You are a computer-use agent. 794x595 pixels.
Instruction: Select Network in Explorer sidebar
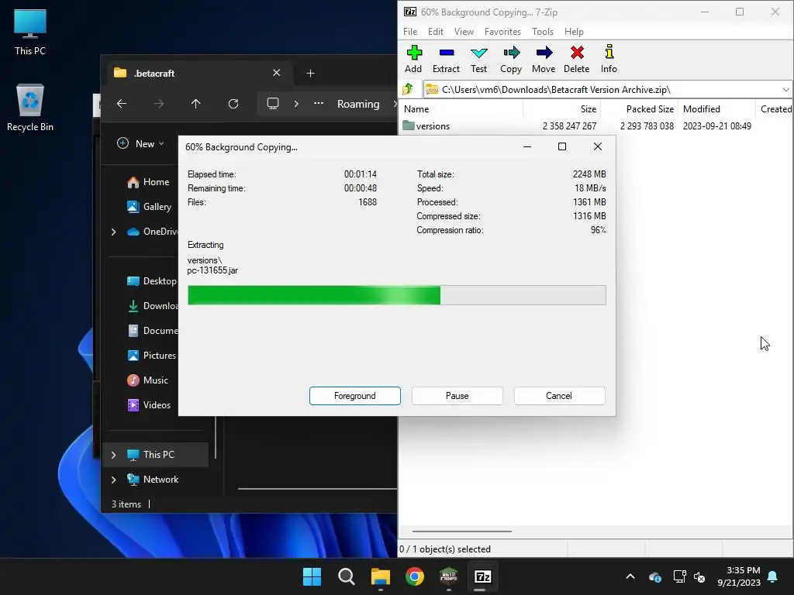[x=153, y=479]
